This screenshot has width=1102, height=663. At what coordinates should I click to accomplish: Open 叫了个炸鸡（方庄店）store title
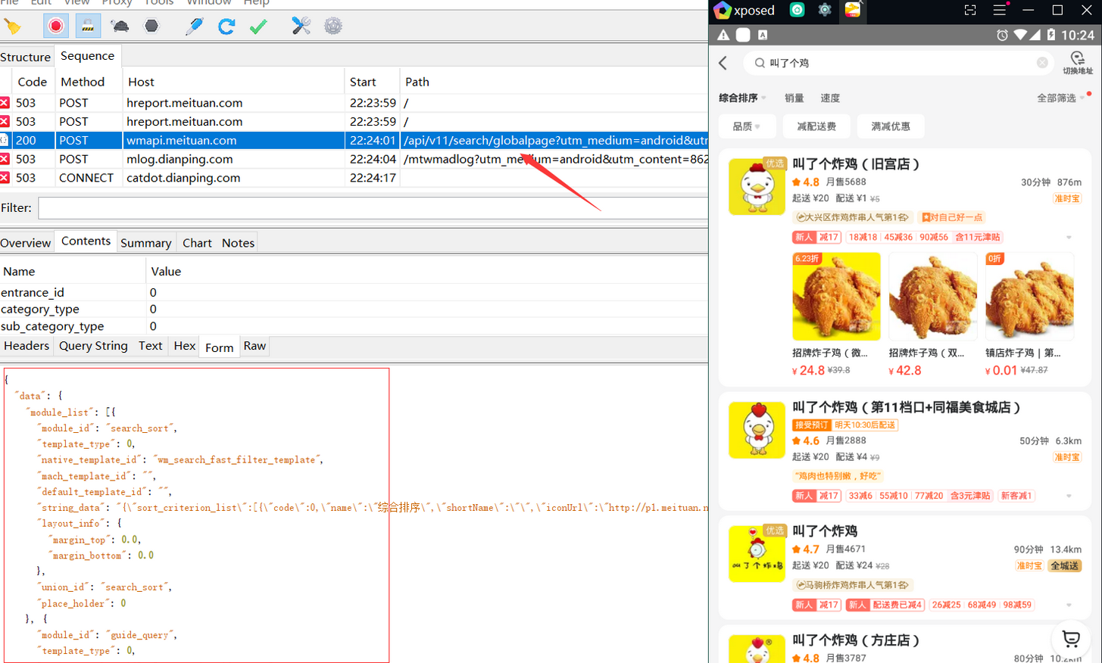856,640
